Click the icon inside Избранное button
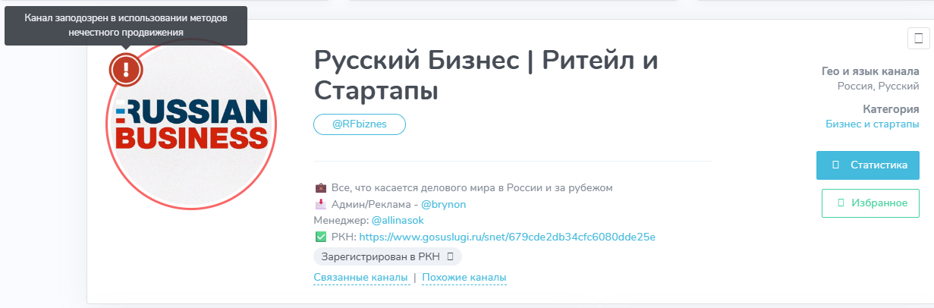The height and width of the screenshot is (308, 934). click(x=841, y=203)
